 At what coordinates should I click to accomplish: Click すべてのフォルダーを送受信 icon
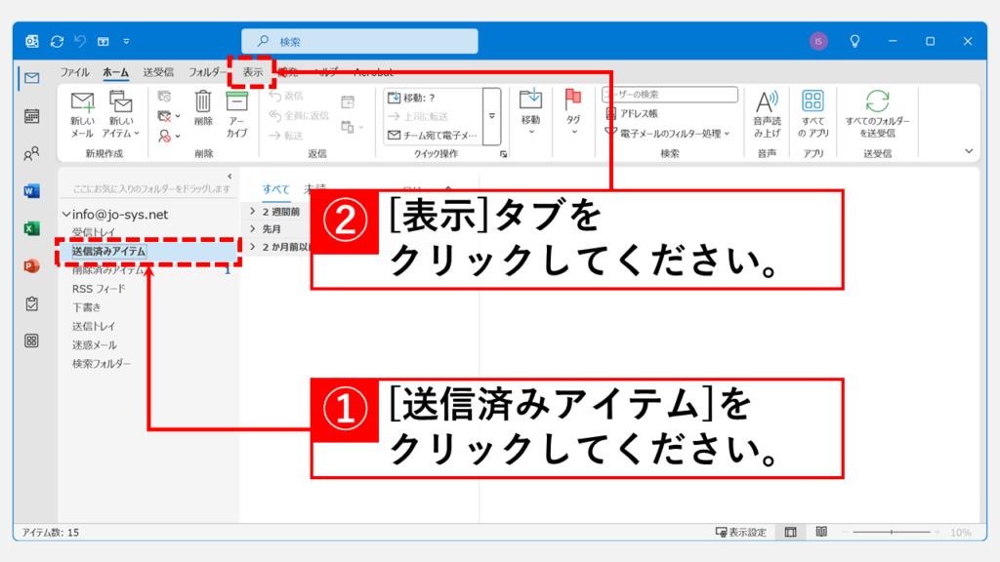[878, 115]
